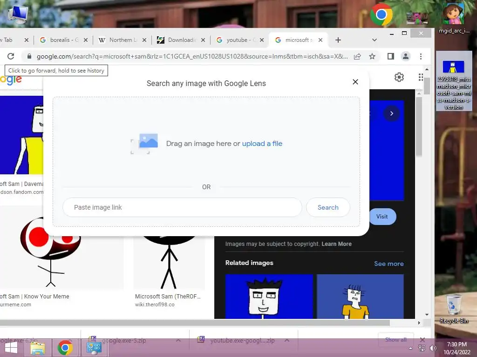Click the Lens Search button

pyautogui.click(x=328, y=207)
